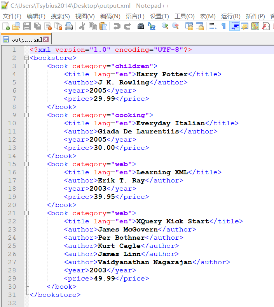Click the author 'Erik T. Ray'
Image resolution: width=274 pixels, height=307 pixels.
121,181
